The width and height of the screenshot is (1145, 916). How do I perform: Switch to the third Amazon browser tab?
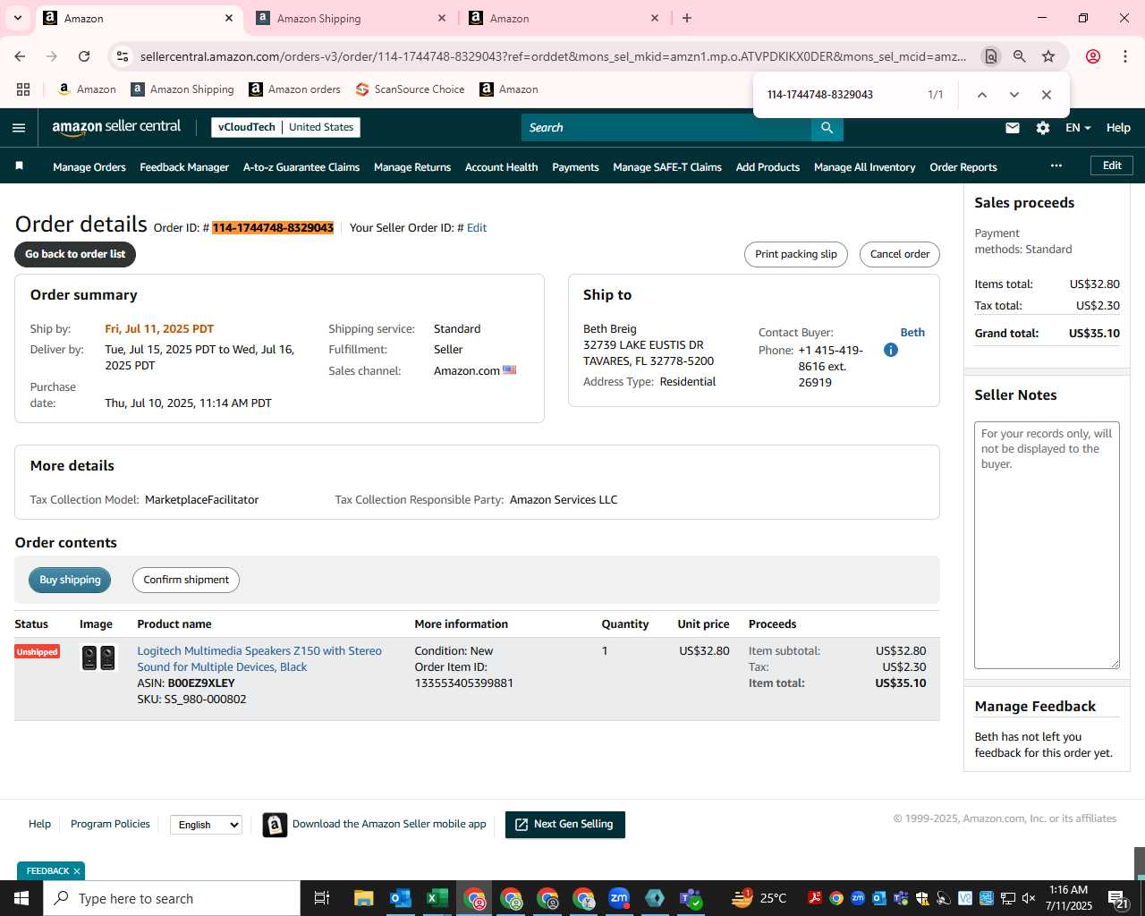[564, 18]
